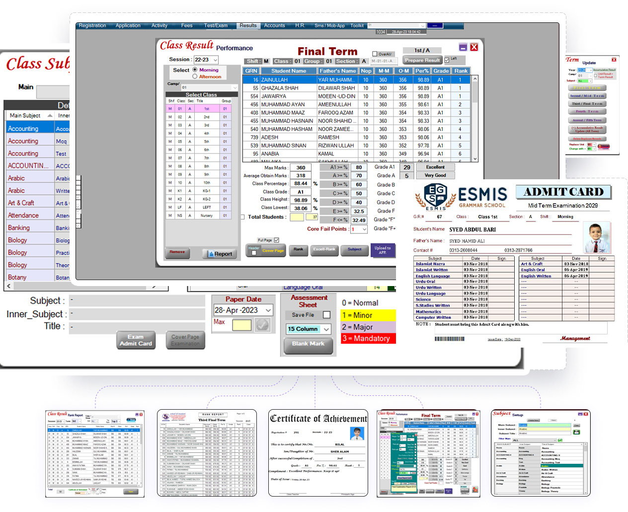Screen dimensions: 628x512
Task: Switch to the Accounts menu tab
Action: click(x=274, y=25)
